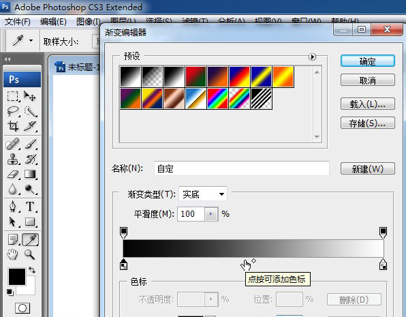The height and width of the screenshot is (317, 406).
Task: Select the Zoom tool
Action: pyautogui.click(x=29, y=254)
